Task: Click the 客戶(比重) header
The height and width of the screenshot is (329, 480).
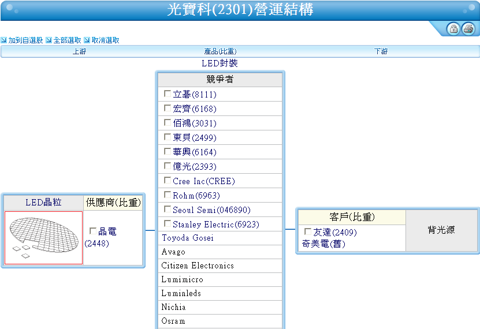Action: [352, 217]
